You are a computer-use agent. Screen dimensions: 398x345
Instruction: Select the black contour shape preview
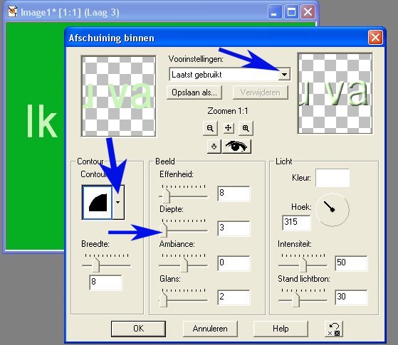tap(98, 203)
